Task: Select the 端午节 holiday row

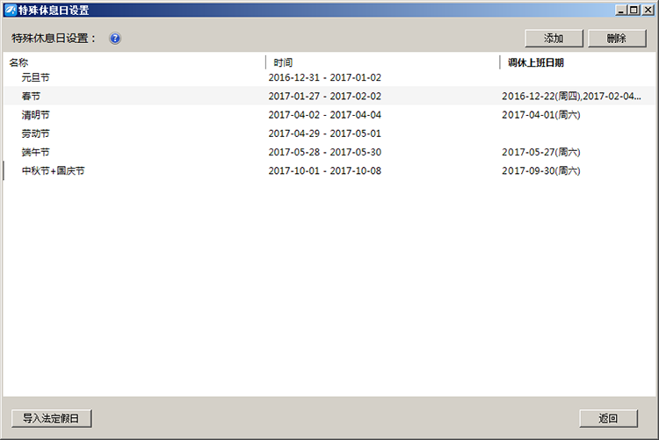Action: pos(36,152)
